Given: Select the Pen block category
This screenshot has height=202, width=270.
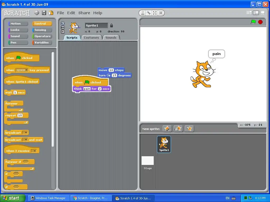Looking at the screenshot, I should (x=18, y=42).
